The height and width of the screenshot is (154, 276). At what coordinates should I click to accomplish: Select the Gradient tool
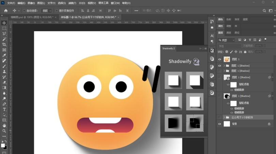tap(4, 88)
